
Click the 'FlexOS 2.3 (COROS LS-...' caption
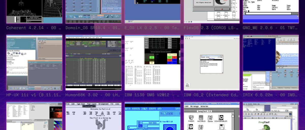pos(211,28)
